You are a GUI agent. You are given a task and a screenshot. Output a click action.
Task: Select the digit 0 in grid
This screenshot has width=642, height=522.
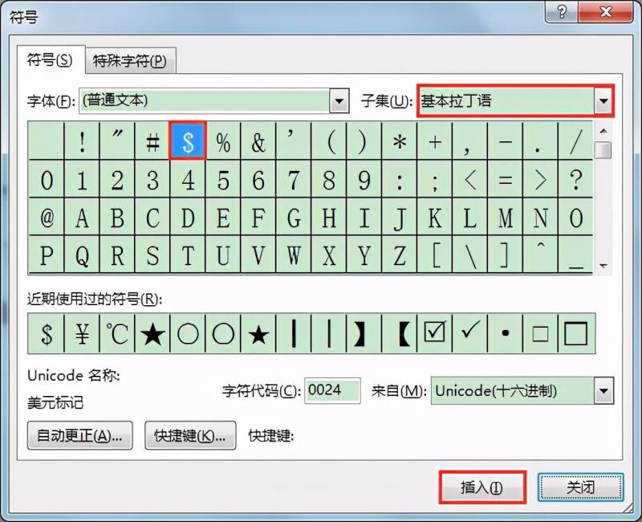tap(47, 179)
